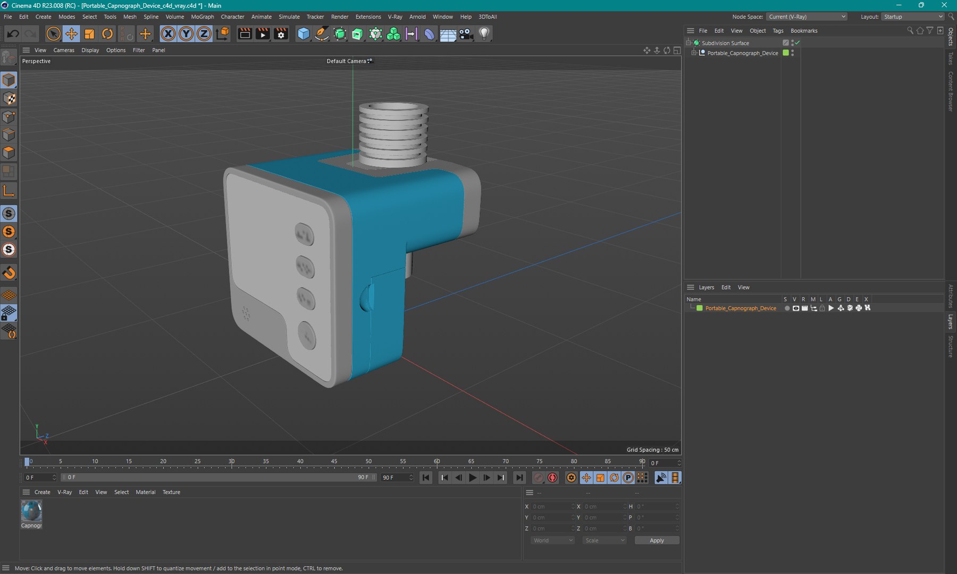Open the Simulate menu

coord(289,17)
